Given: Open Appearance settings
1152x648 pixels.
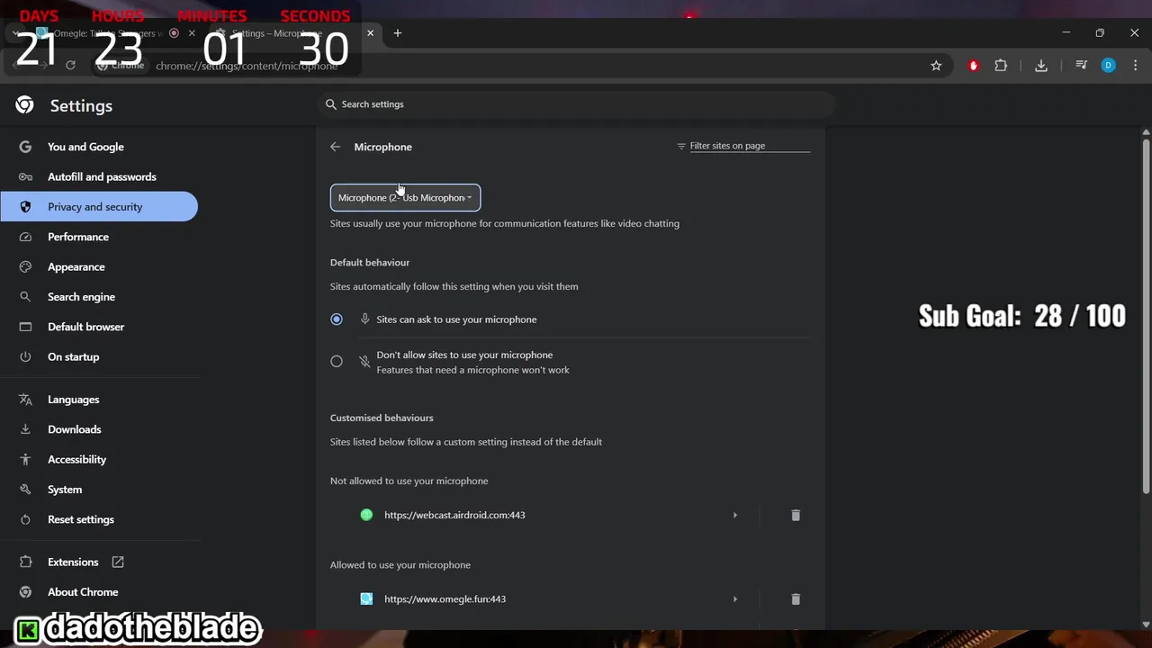Looking at the screenshot, I should click(76, 267).
